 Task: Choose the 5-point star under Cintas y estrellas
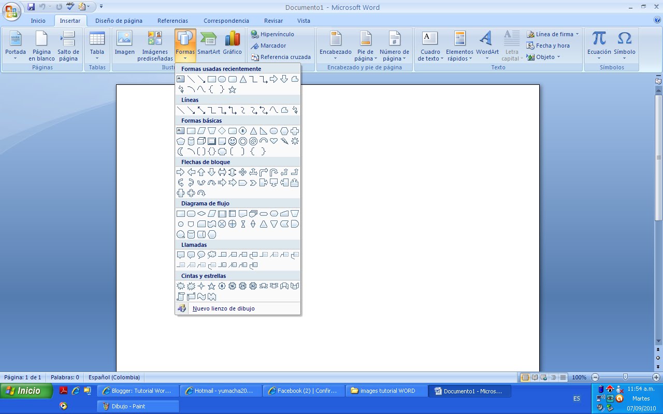coord(211,286)
